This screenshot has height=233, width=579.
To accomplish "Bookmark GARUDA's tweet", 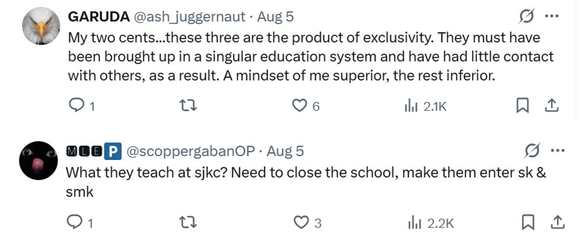I will coord(521,106).
